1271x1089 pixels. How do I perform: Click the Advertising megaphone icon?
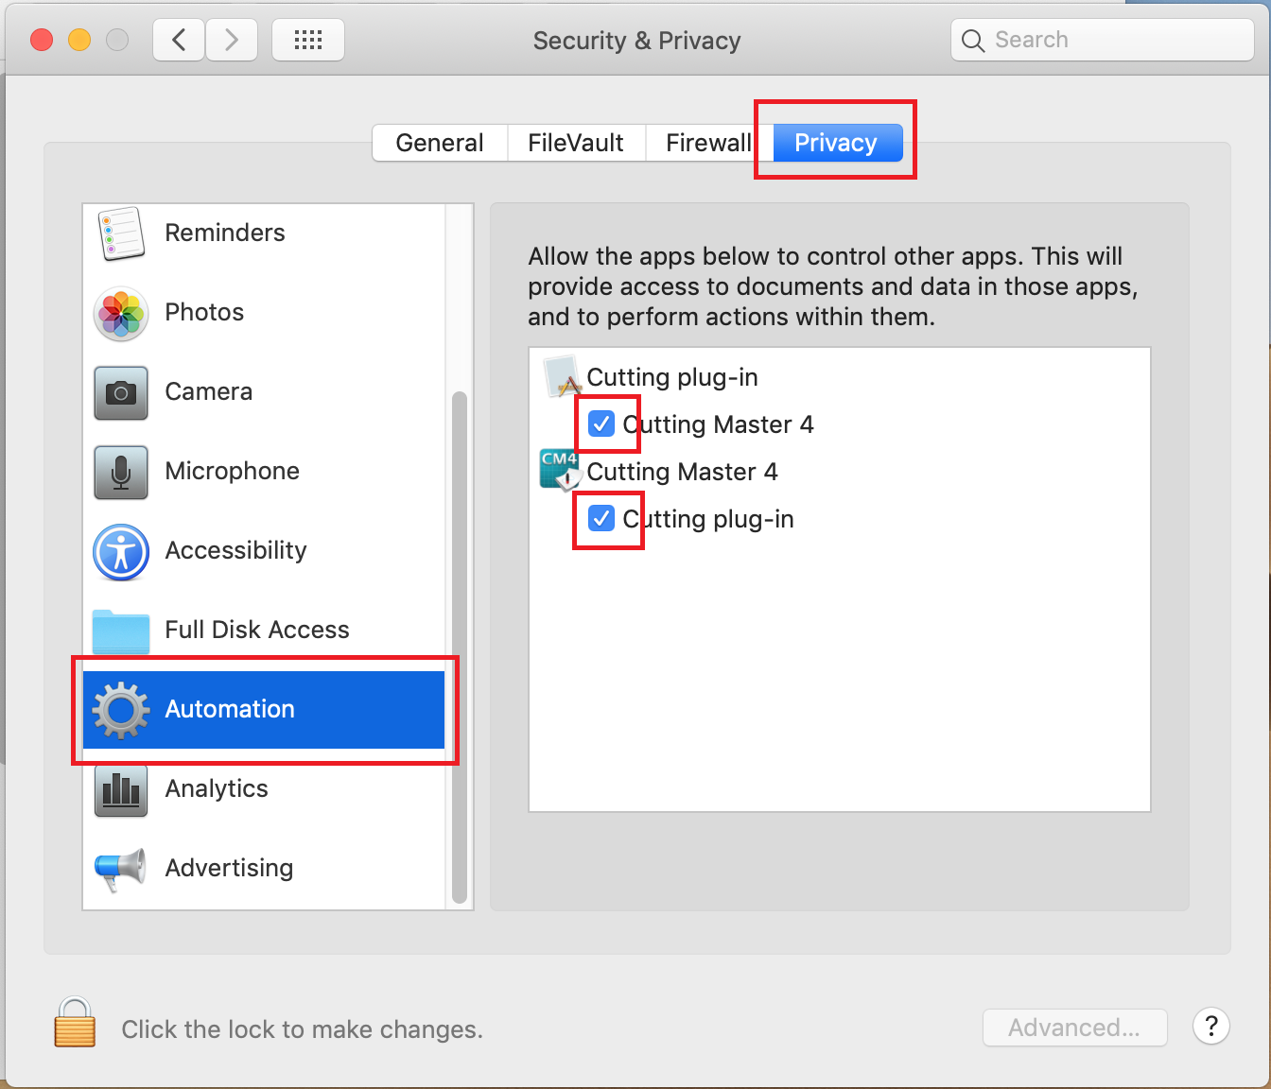(120, 870)
